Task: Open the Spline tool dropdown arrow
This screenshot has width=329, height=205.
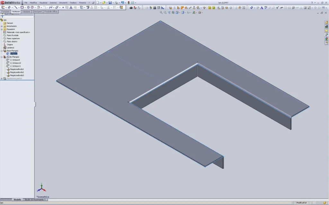Action: (54, 8)
